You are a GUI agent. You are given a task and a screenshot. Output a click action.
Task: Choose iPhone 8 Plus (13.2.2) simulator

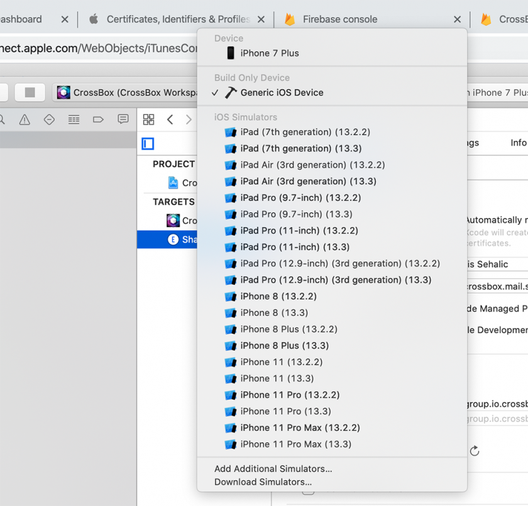pos(332,329)
